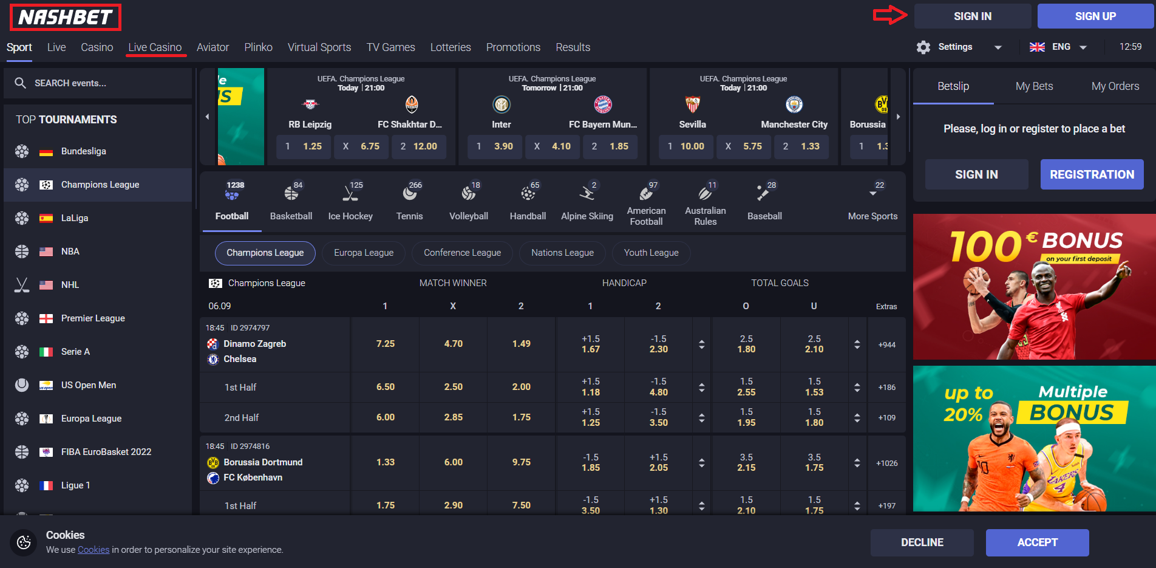Click the Bundesliga football icon in sidebar
This screenshot has width=1156, height=568.
22,151
